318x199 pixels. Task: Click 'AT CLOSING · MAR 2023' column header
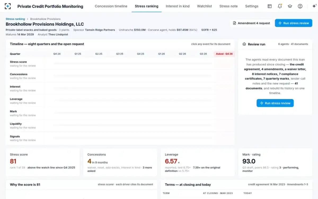pyautogui.click(x=218, y=193)
